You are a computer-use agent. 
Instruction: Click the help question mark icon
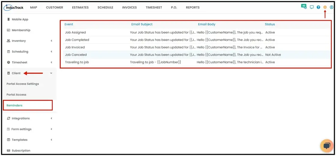tap(318, 7)
